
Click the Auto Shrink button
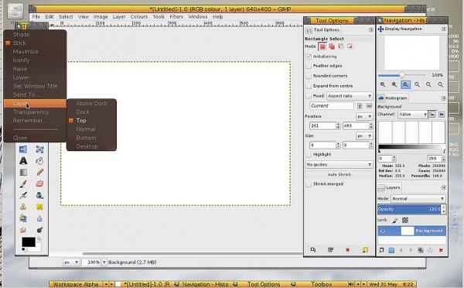339,174
